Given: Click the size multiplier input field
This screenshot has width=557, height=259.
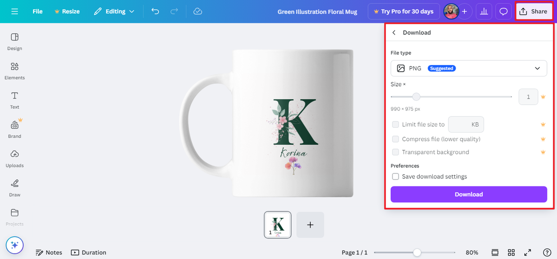Looking at the screenshot, I should click(x=528, y=97).
